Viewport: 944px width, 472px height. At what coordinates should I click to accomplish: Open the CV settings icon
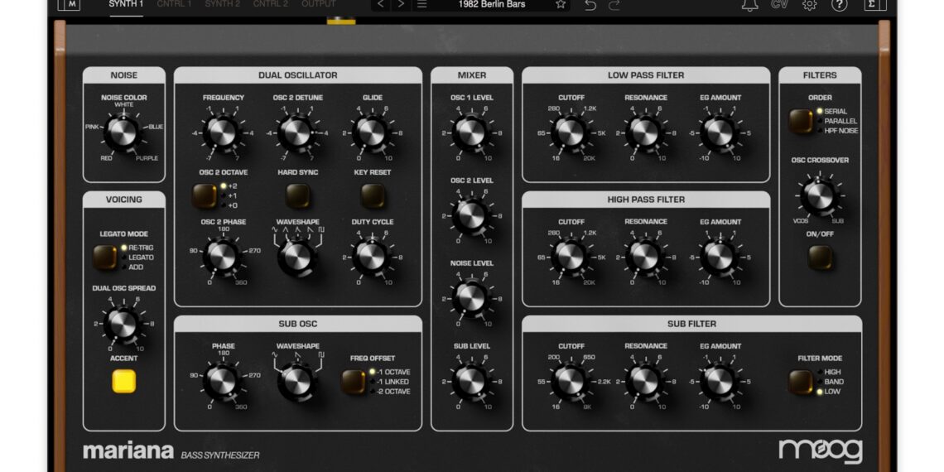point(779,4)
